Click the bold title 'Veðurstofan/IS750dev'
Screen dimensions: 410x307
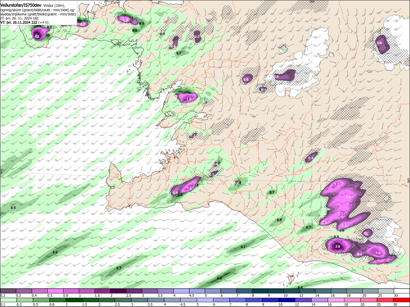(21, 5)
